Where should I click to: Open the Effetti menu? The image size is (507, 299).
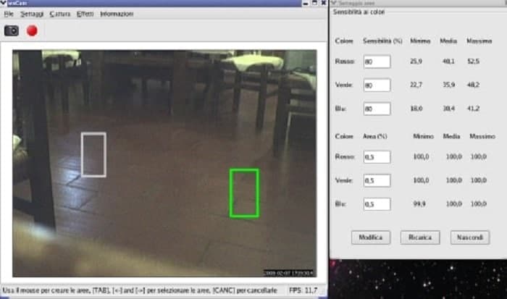pos(85,14)
